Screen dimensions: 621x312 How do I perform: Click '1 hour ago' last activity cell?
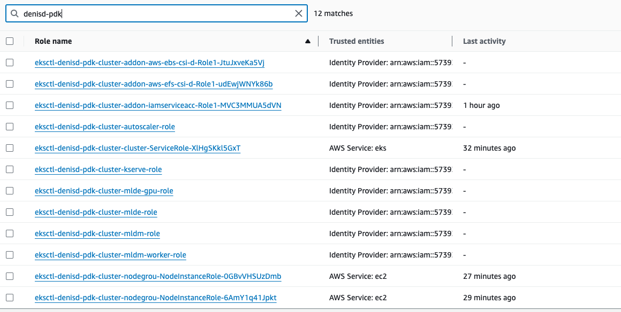tap(481, 105)
